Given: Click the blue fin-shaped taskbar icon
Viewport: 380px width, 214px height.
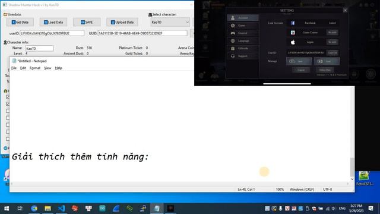Looking at the screenshot, I should point(116,209).
